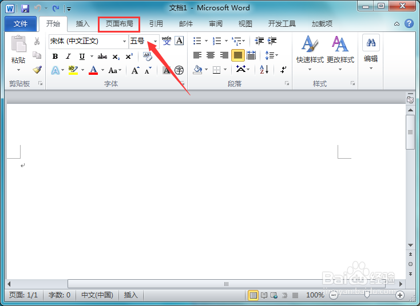The width and height of the screenshot is (420, 306).
Task: Click the yellow text highlight color button
Action: click(x=73, y=70)
